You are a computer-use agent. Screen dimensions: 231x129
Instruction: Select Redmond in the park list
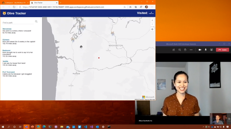6,51
